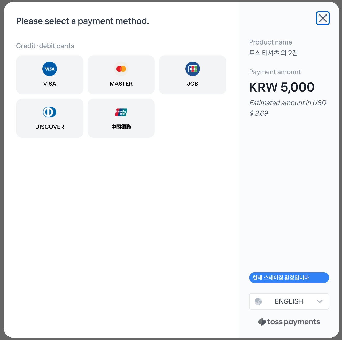The height and width of the screenshot is (340, 342).
Task: Pick the JCB text label
Action: tap(193, 84)
